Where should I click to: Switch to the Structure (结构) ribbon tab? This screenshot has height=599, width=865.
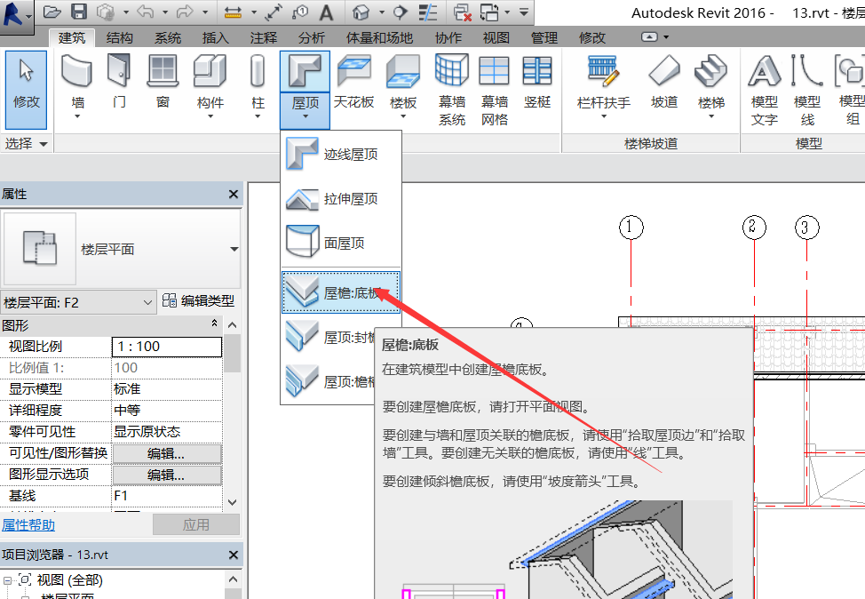pos(120,38)
